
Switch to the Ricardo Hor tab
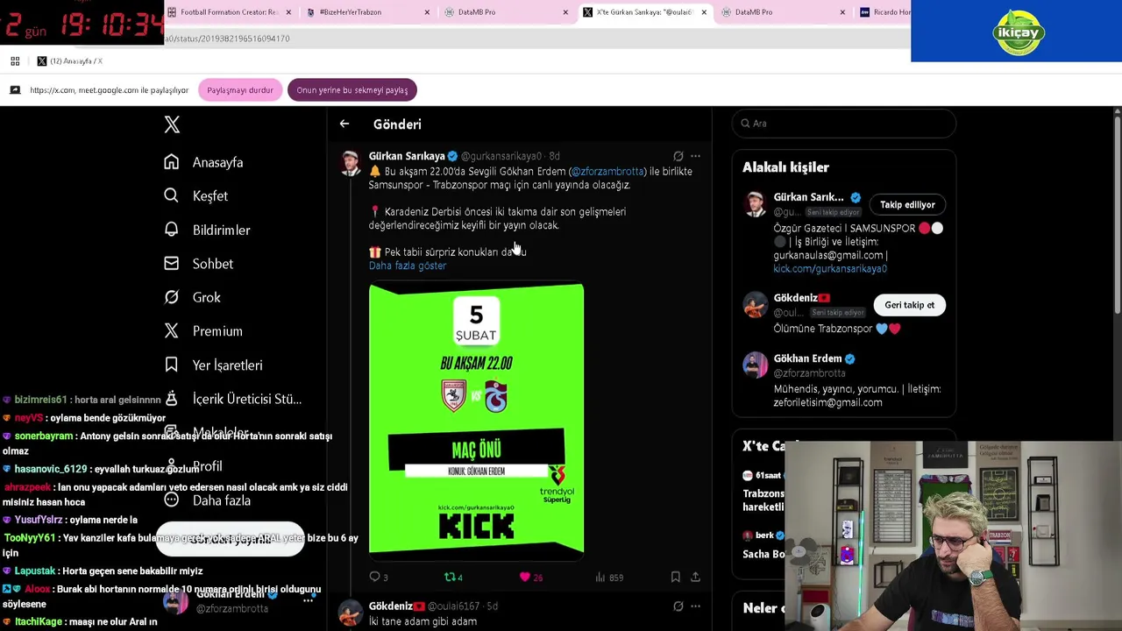coord(884,12)
